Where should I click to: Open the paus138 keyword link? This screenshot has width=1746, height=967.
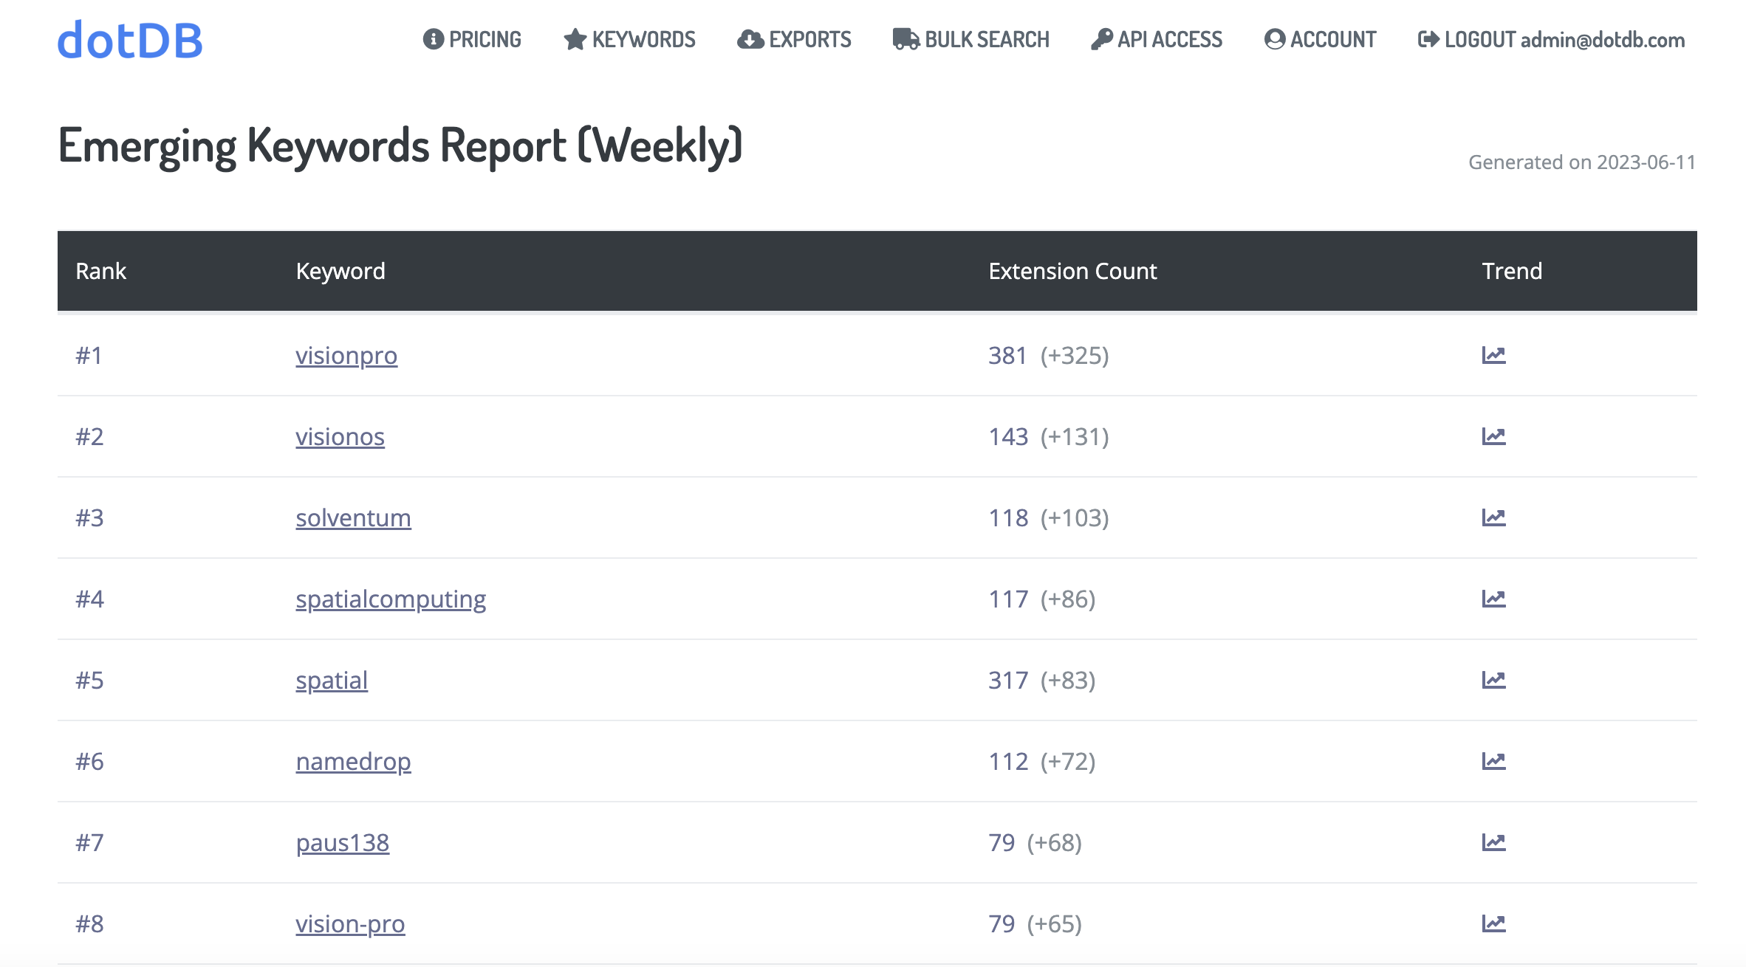(x=342, y=843)
